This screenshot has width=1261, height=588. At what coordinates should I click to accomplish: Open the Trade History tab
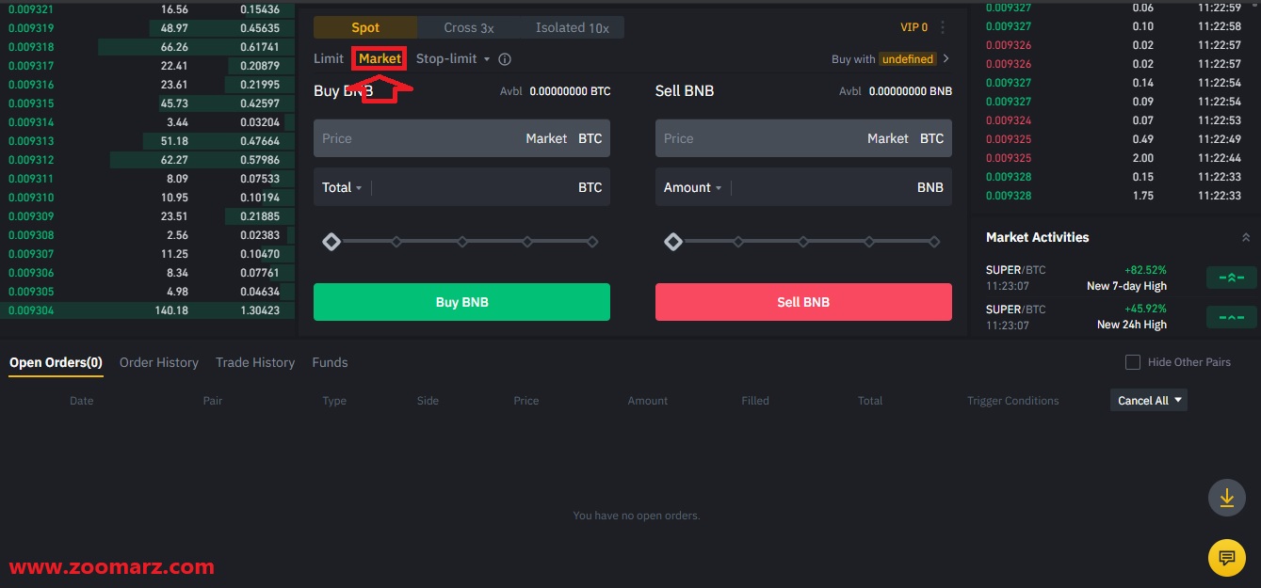click(255, 362)
